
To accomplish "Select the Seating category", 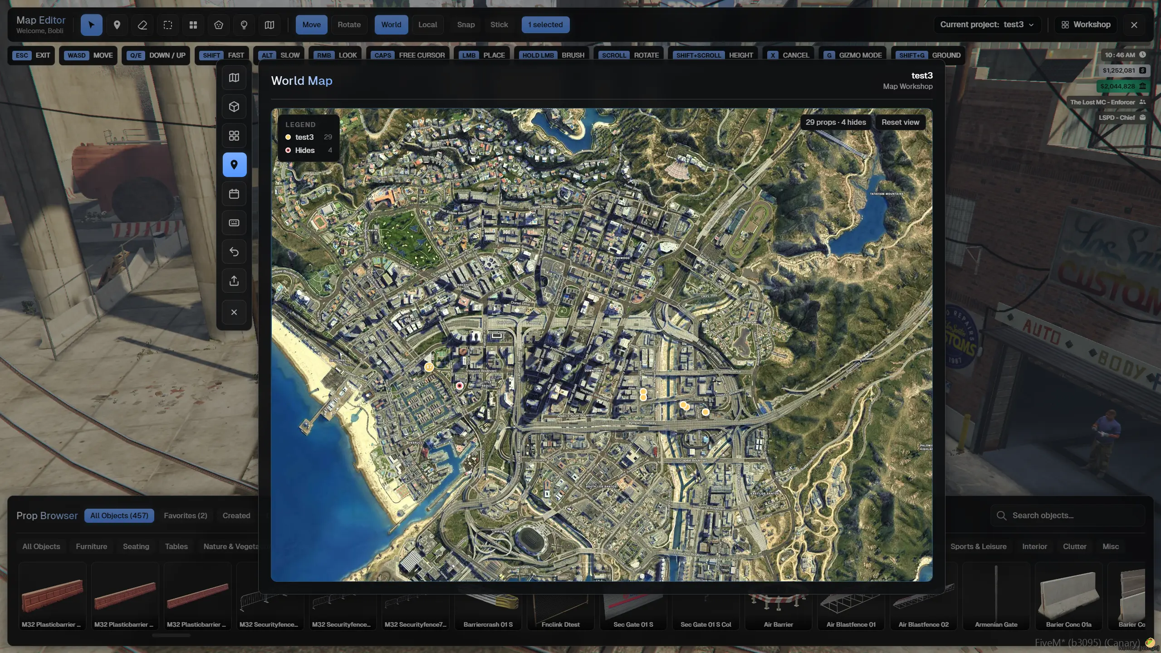I will click(136, 547).
